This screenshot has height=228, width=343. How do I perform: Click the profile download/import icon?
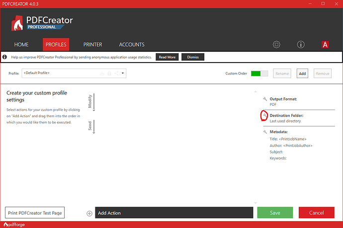tap(102, 74)
